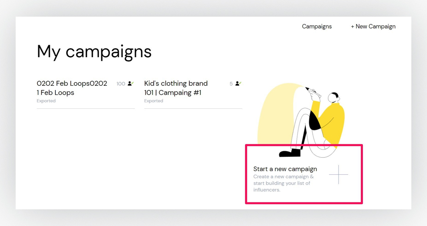
Task: Click user-check icon beside the 100 count
Action: [131, 83]
